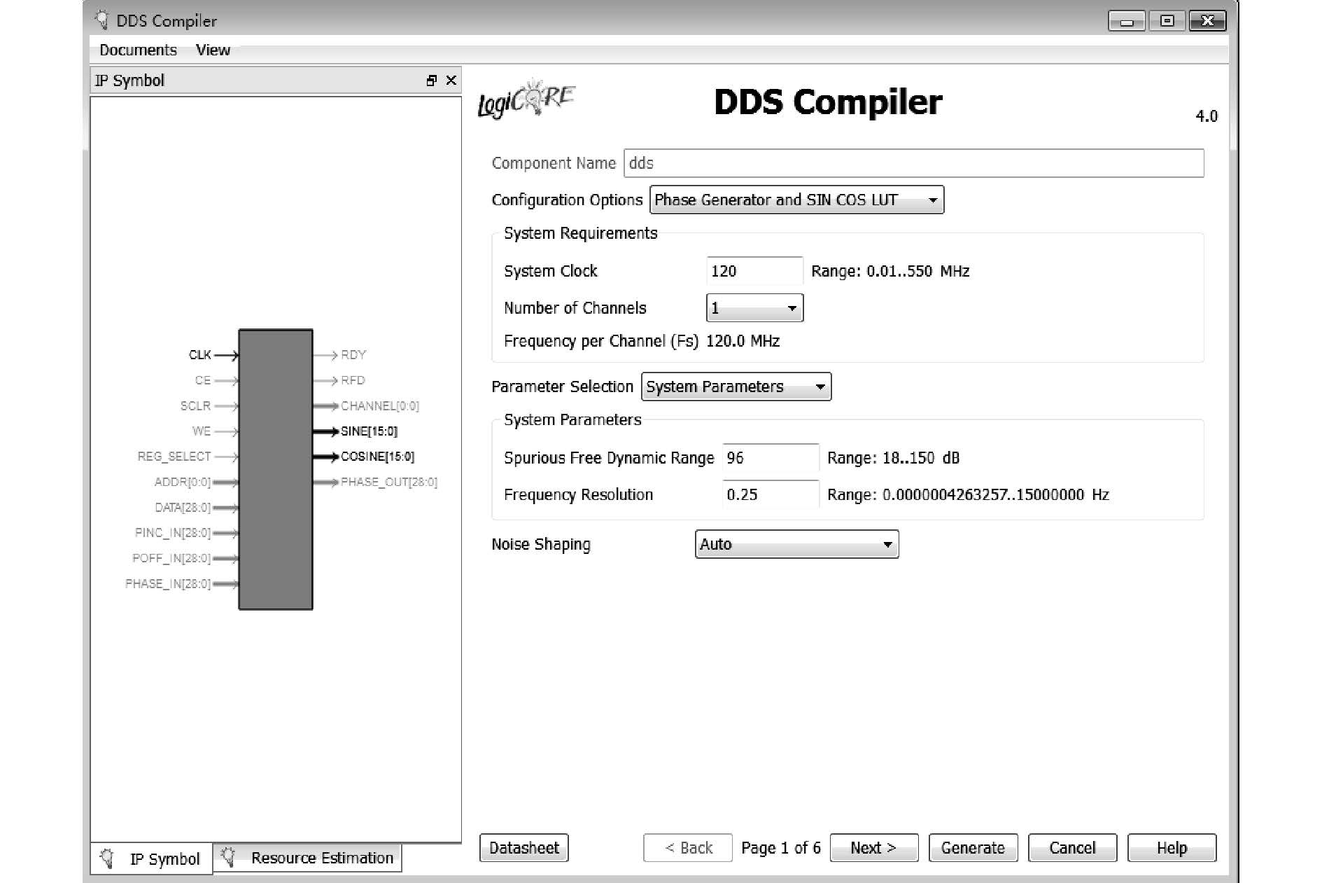Viewport: 1322px width, 883px height.
Task: Open the Documents menu
Action: [138, 50]
